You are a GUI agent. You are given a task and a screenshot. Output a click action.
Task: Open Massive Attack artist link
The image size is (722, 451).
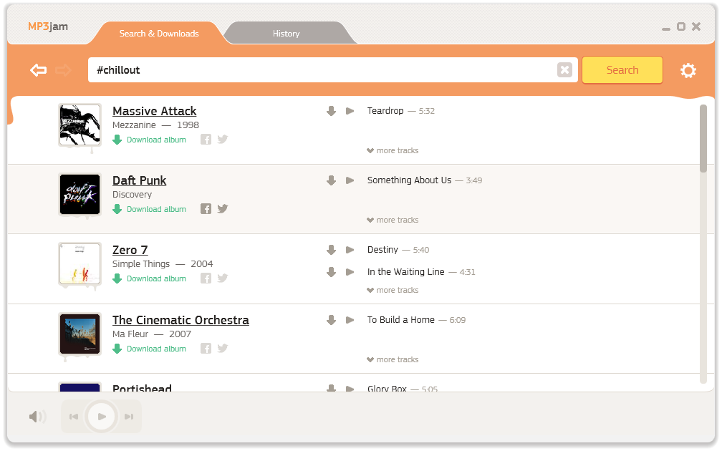(x=154, y=111)
